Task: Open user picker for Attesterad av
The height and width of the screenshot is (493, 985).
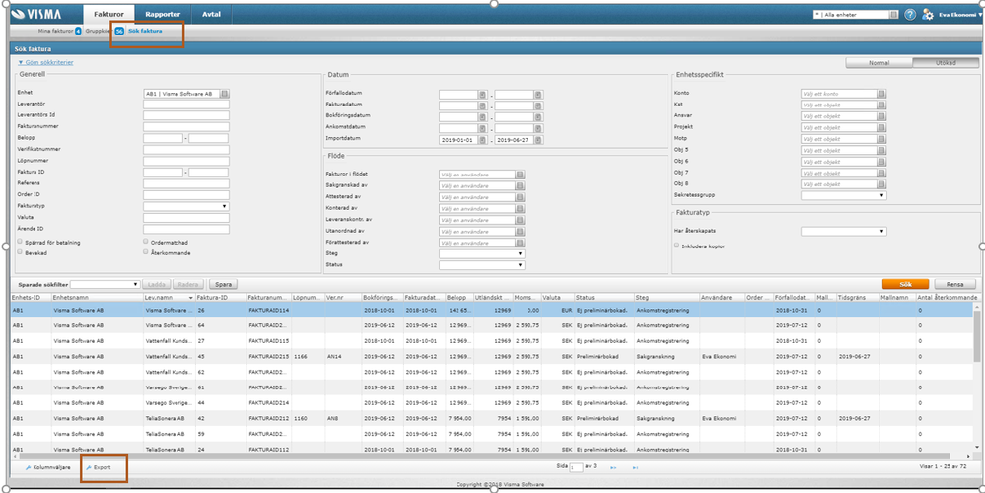Action: 521,197
